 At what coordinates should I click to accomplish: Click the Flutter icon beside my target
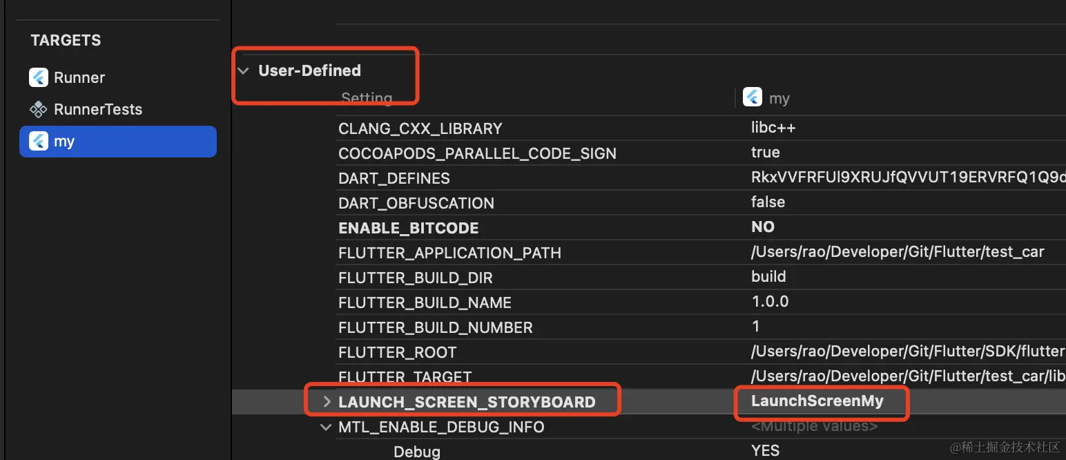[x=39, y=141]
